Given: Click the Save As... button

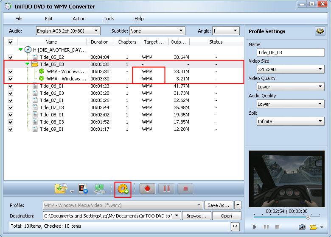Looking at the screenshot, I should click(219, 205).
